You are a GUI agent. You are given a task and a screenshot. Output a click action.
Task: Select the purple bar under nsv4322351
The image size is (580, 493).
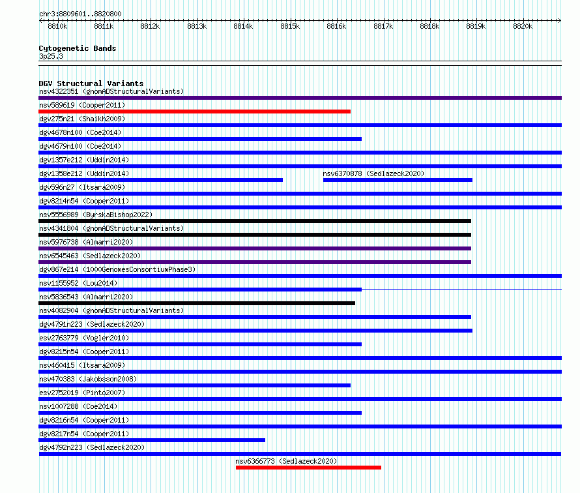tap(300, 98)
